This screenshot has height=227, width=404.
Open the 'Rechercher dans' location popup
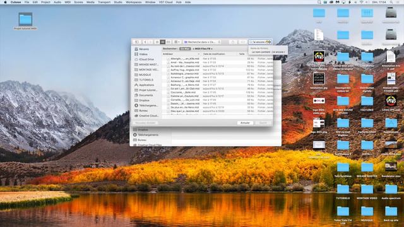(202, 42)
